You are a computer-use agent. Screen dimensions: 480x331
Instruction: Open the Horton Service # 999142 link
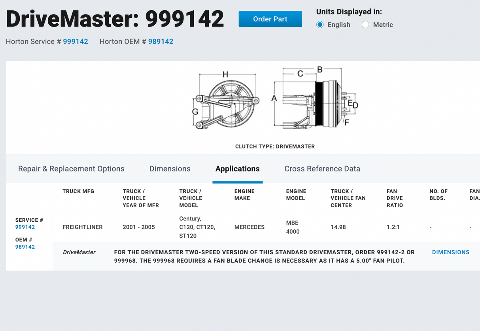(76, 41)
